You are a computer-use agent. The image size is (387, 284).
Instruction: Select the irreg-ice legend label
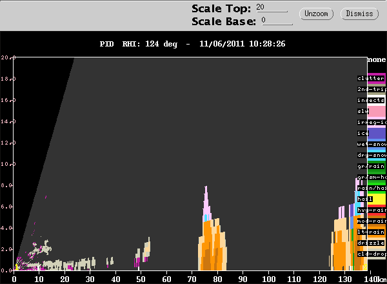pyautogui.click(x=372, y=122)
